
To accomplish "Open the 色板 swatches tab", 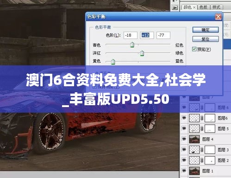I will [203, 7].
